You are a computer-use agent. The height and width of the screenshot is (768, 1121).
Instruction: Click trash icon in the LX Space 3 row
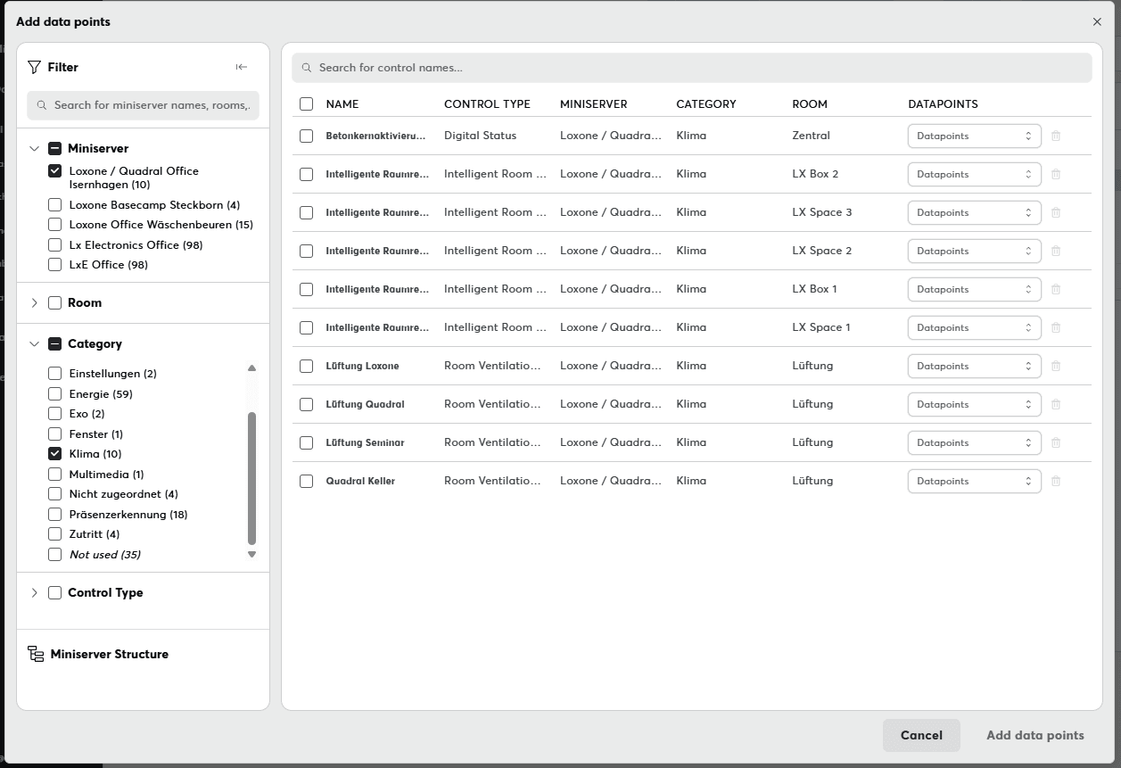point(1056,212)
